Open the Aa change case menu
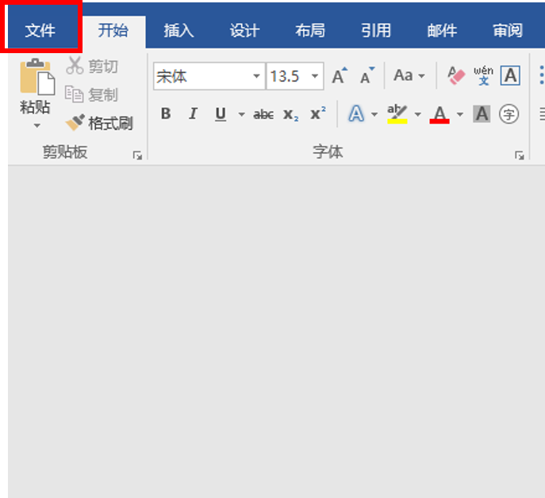This screenshot has width=545, height=498. [x=409, y=75]
